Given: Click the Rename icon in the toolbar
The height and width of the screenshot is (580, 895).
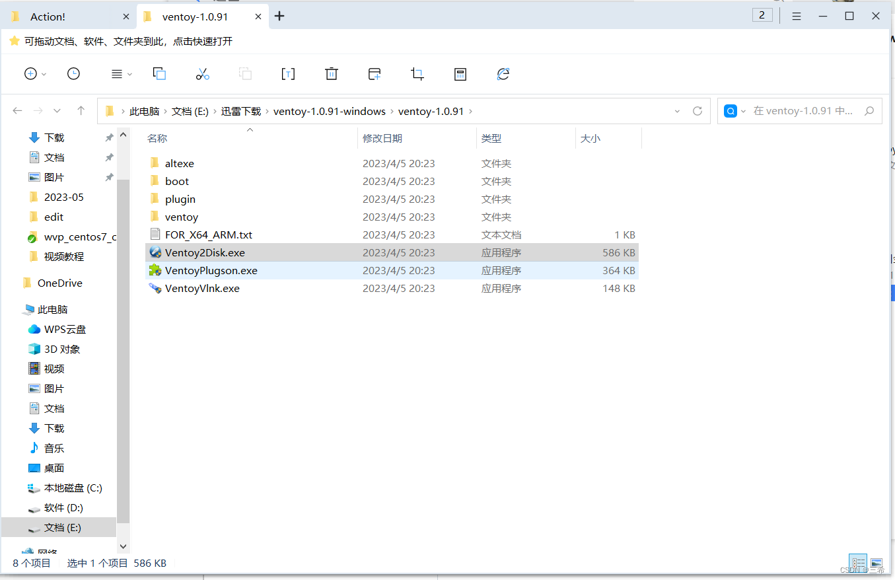Looking at the screenshot, I should pyautogui.click(x=288, y=74).
